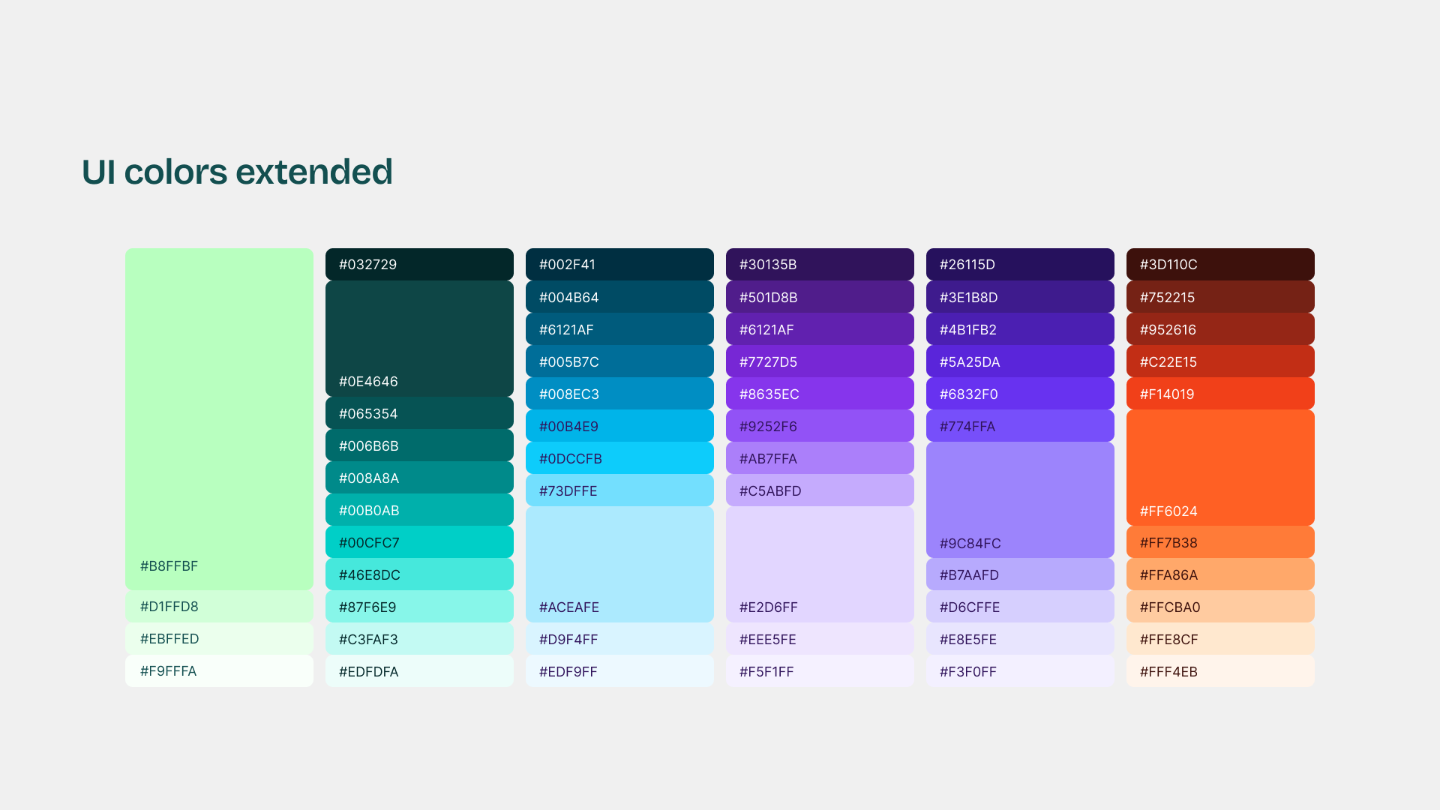
Task: Click the UI colors extended heading
Action: [237, 172]
